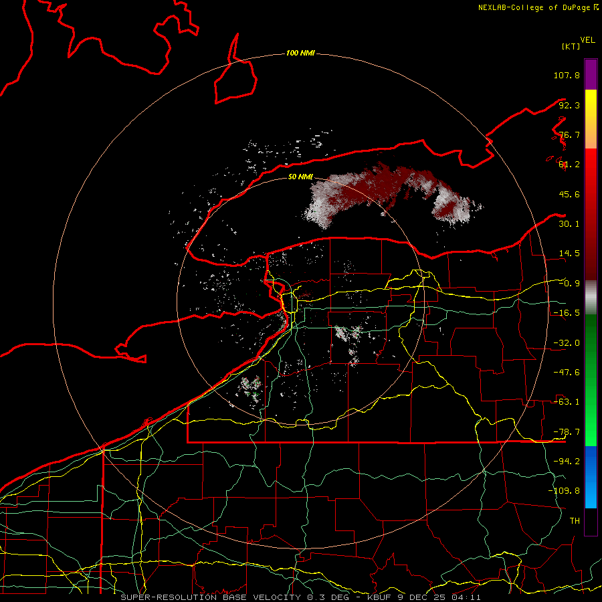Click the 50 NMI range ring label
602x602 pixels.
coord(300,177)
